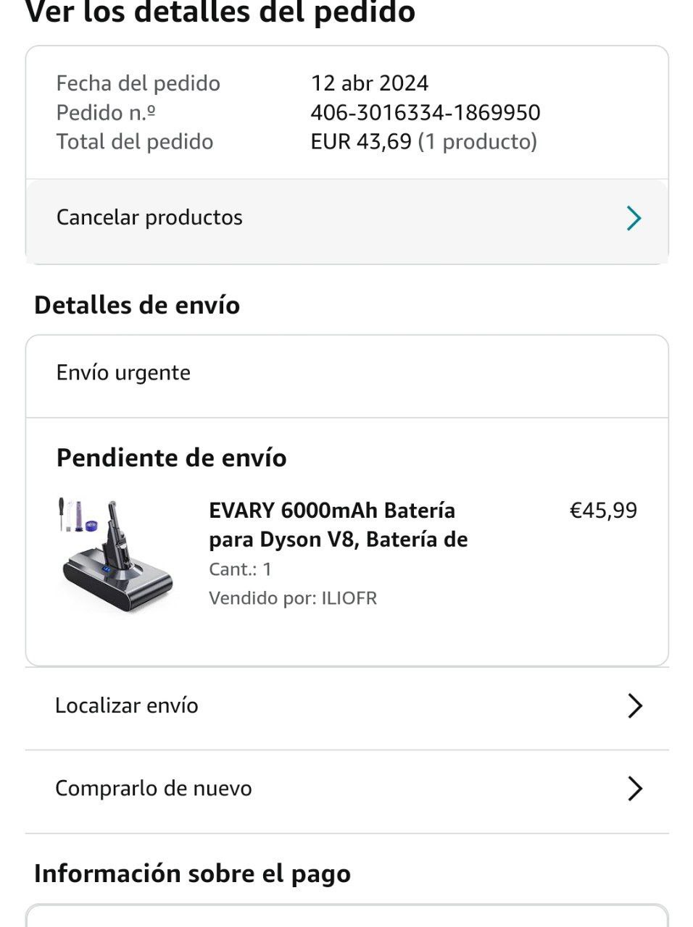Open Localizar envío to track shipment
Viewport: 693px width, 927px height.
tap(127, 705)
